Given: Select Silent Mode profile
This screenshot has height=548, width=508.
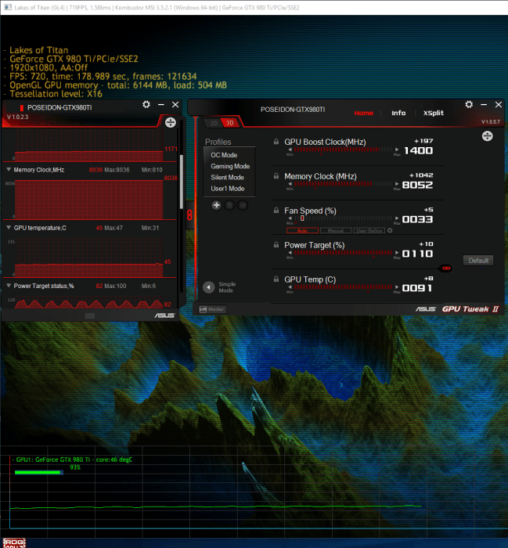Looking at the screenshot, I should [229, 177].
